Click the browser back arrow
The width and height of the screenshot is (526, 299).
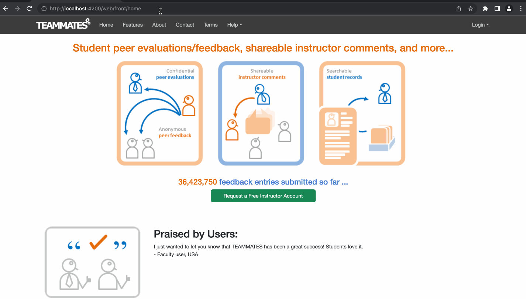[6, 8]
